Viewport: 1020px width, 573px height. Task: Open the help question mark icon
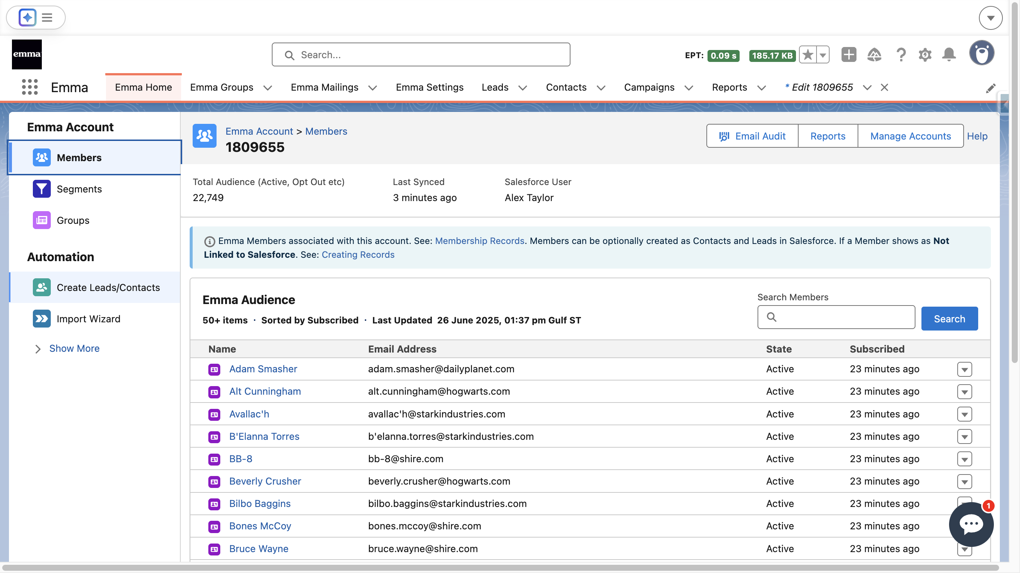click(x=901, y=54)
